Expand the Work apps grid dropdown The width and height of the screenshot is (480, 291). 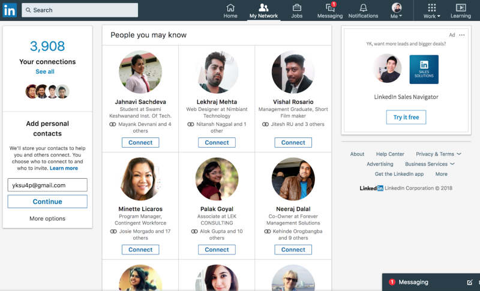point(431,11)
